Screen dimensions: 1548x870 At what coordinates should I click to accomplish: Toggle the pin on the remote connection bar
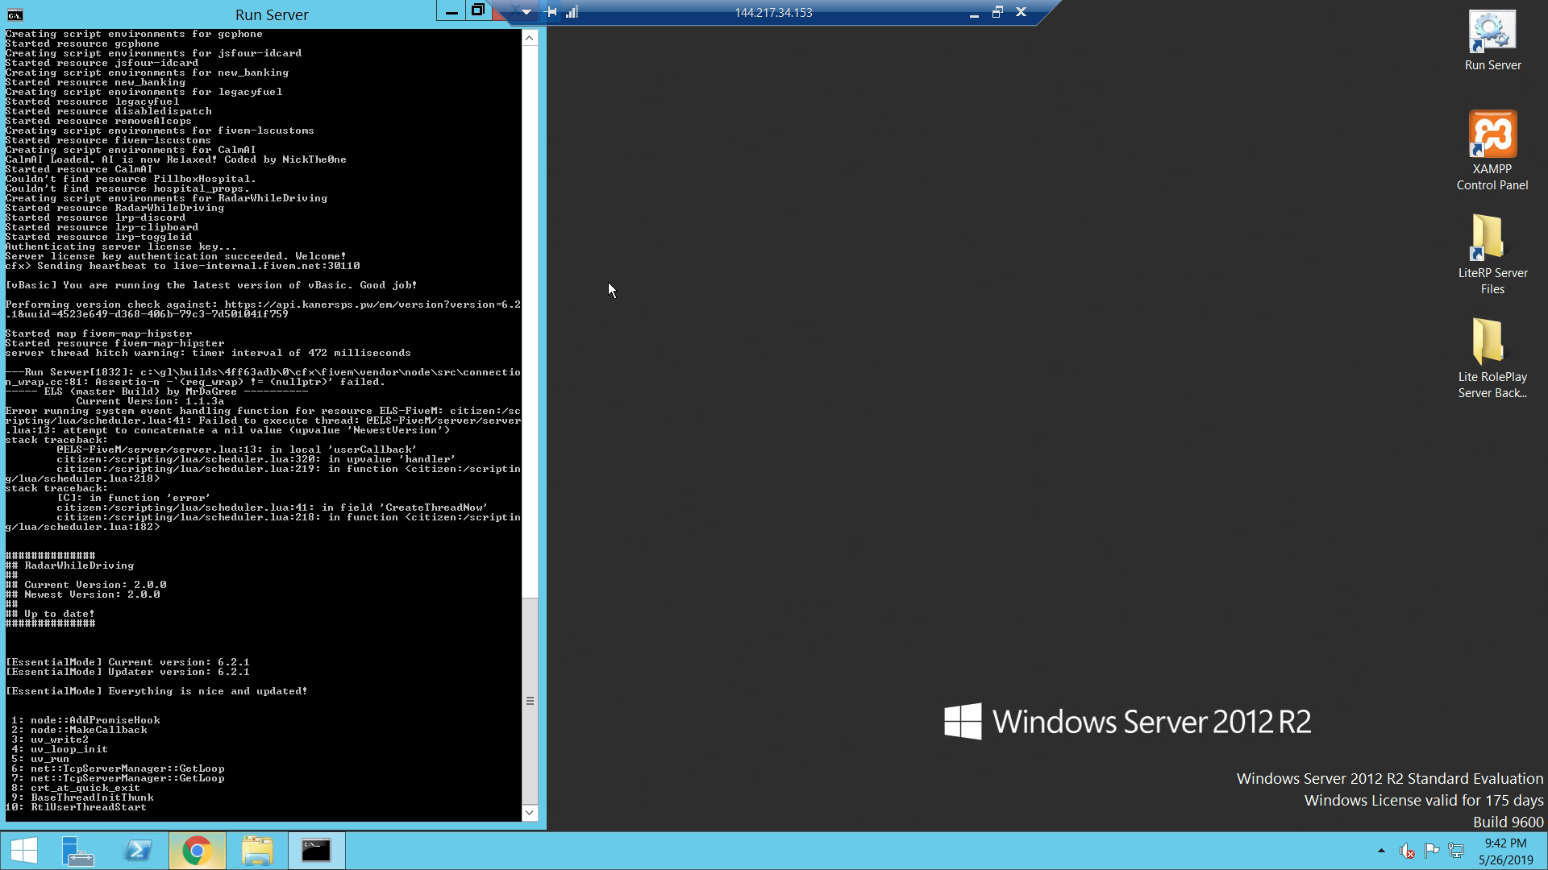tap(551, 12)
